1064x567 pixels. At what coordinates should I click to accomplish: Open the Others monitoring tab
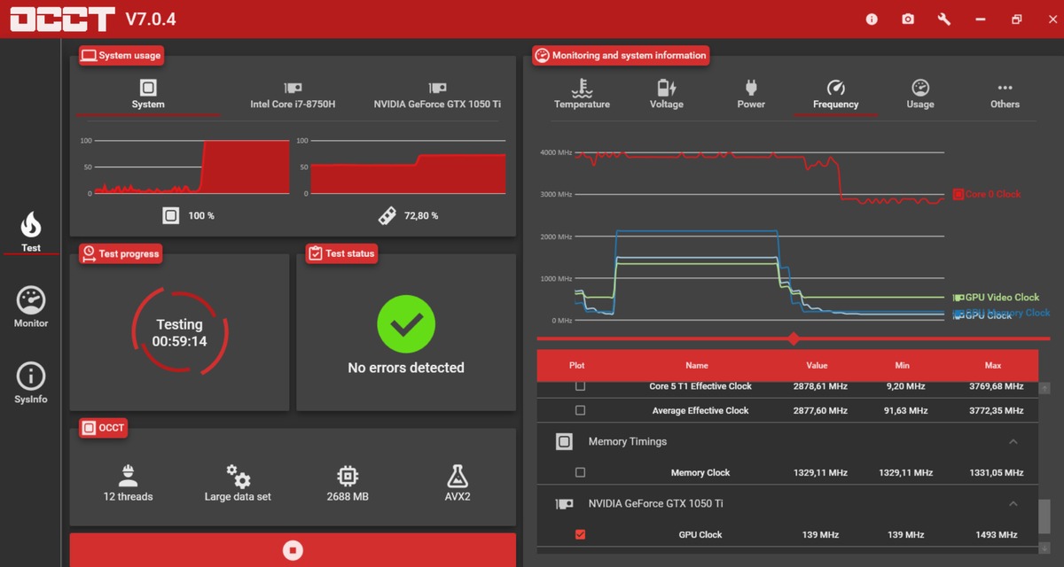1005,94
